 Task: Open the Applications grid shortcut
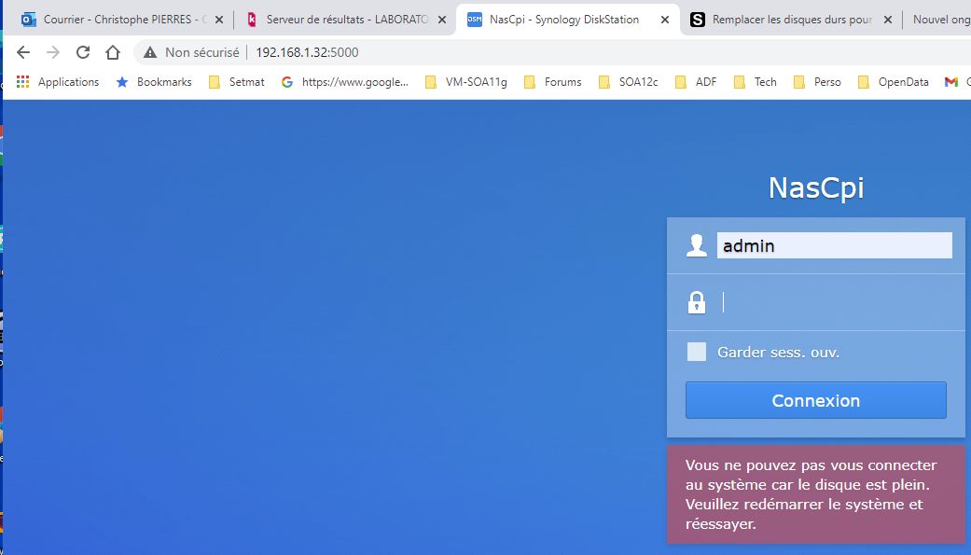click(x=58, y=82)
